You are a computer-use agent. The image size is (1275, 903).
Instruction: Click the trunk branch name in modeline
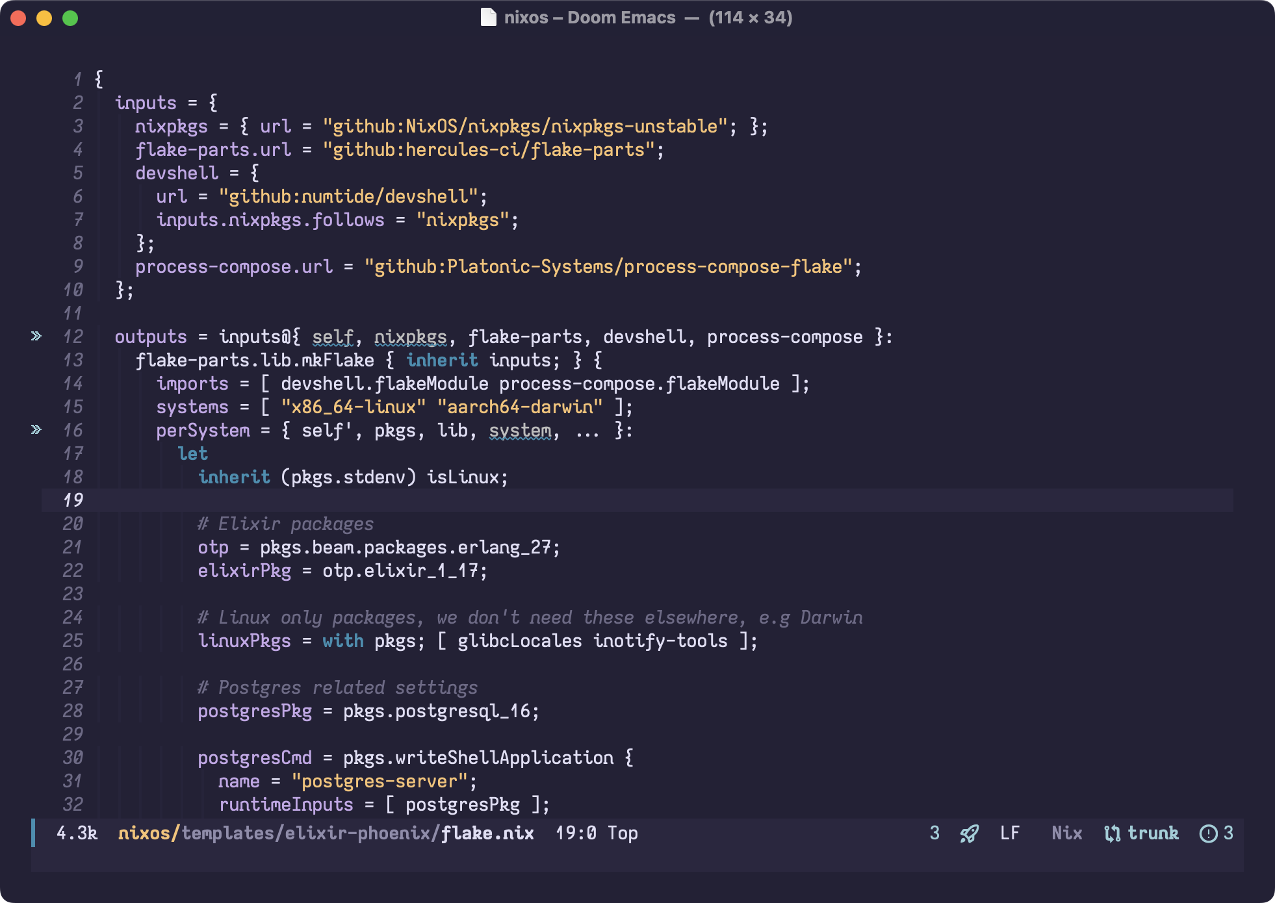(x=1153, y=833)
